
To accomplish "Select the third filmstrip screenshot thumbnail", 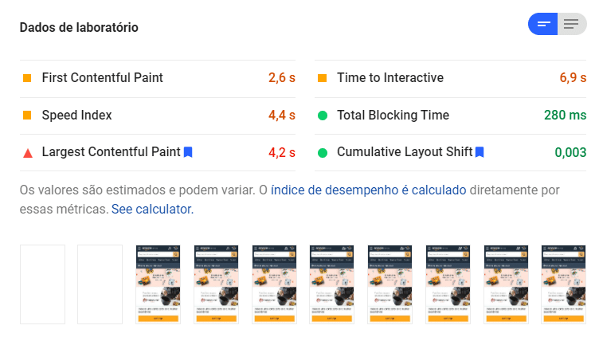I will (x=158, y=284).
